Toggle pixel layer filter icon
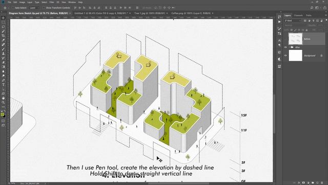This screenshot has height=185, width=328. (x=305, y=21)
